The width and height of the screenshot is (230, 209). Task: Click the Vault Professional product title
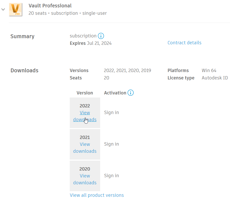point(50,6)
